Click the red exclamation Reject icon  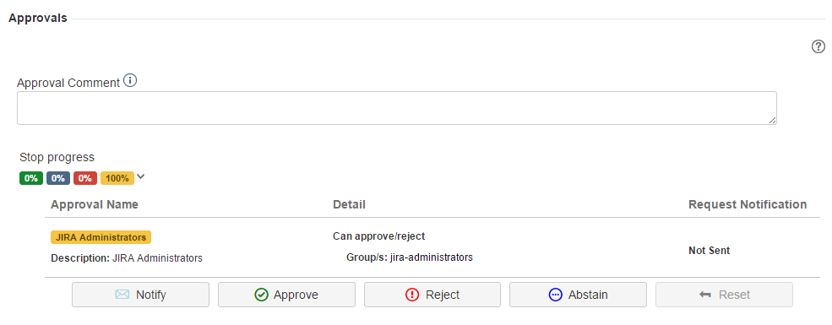(x=412, y=295)
